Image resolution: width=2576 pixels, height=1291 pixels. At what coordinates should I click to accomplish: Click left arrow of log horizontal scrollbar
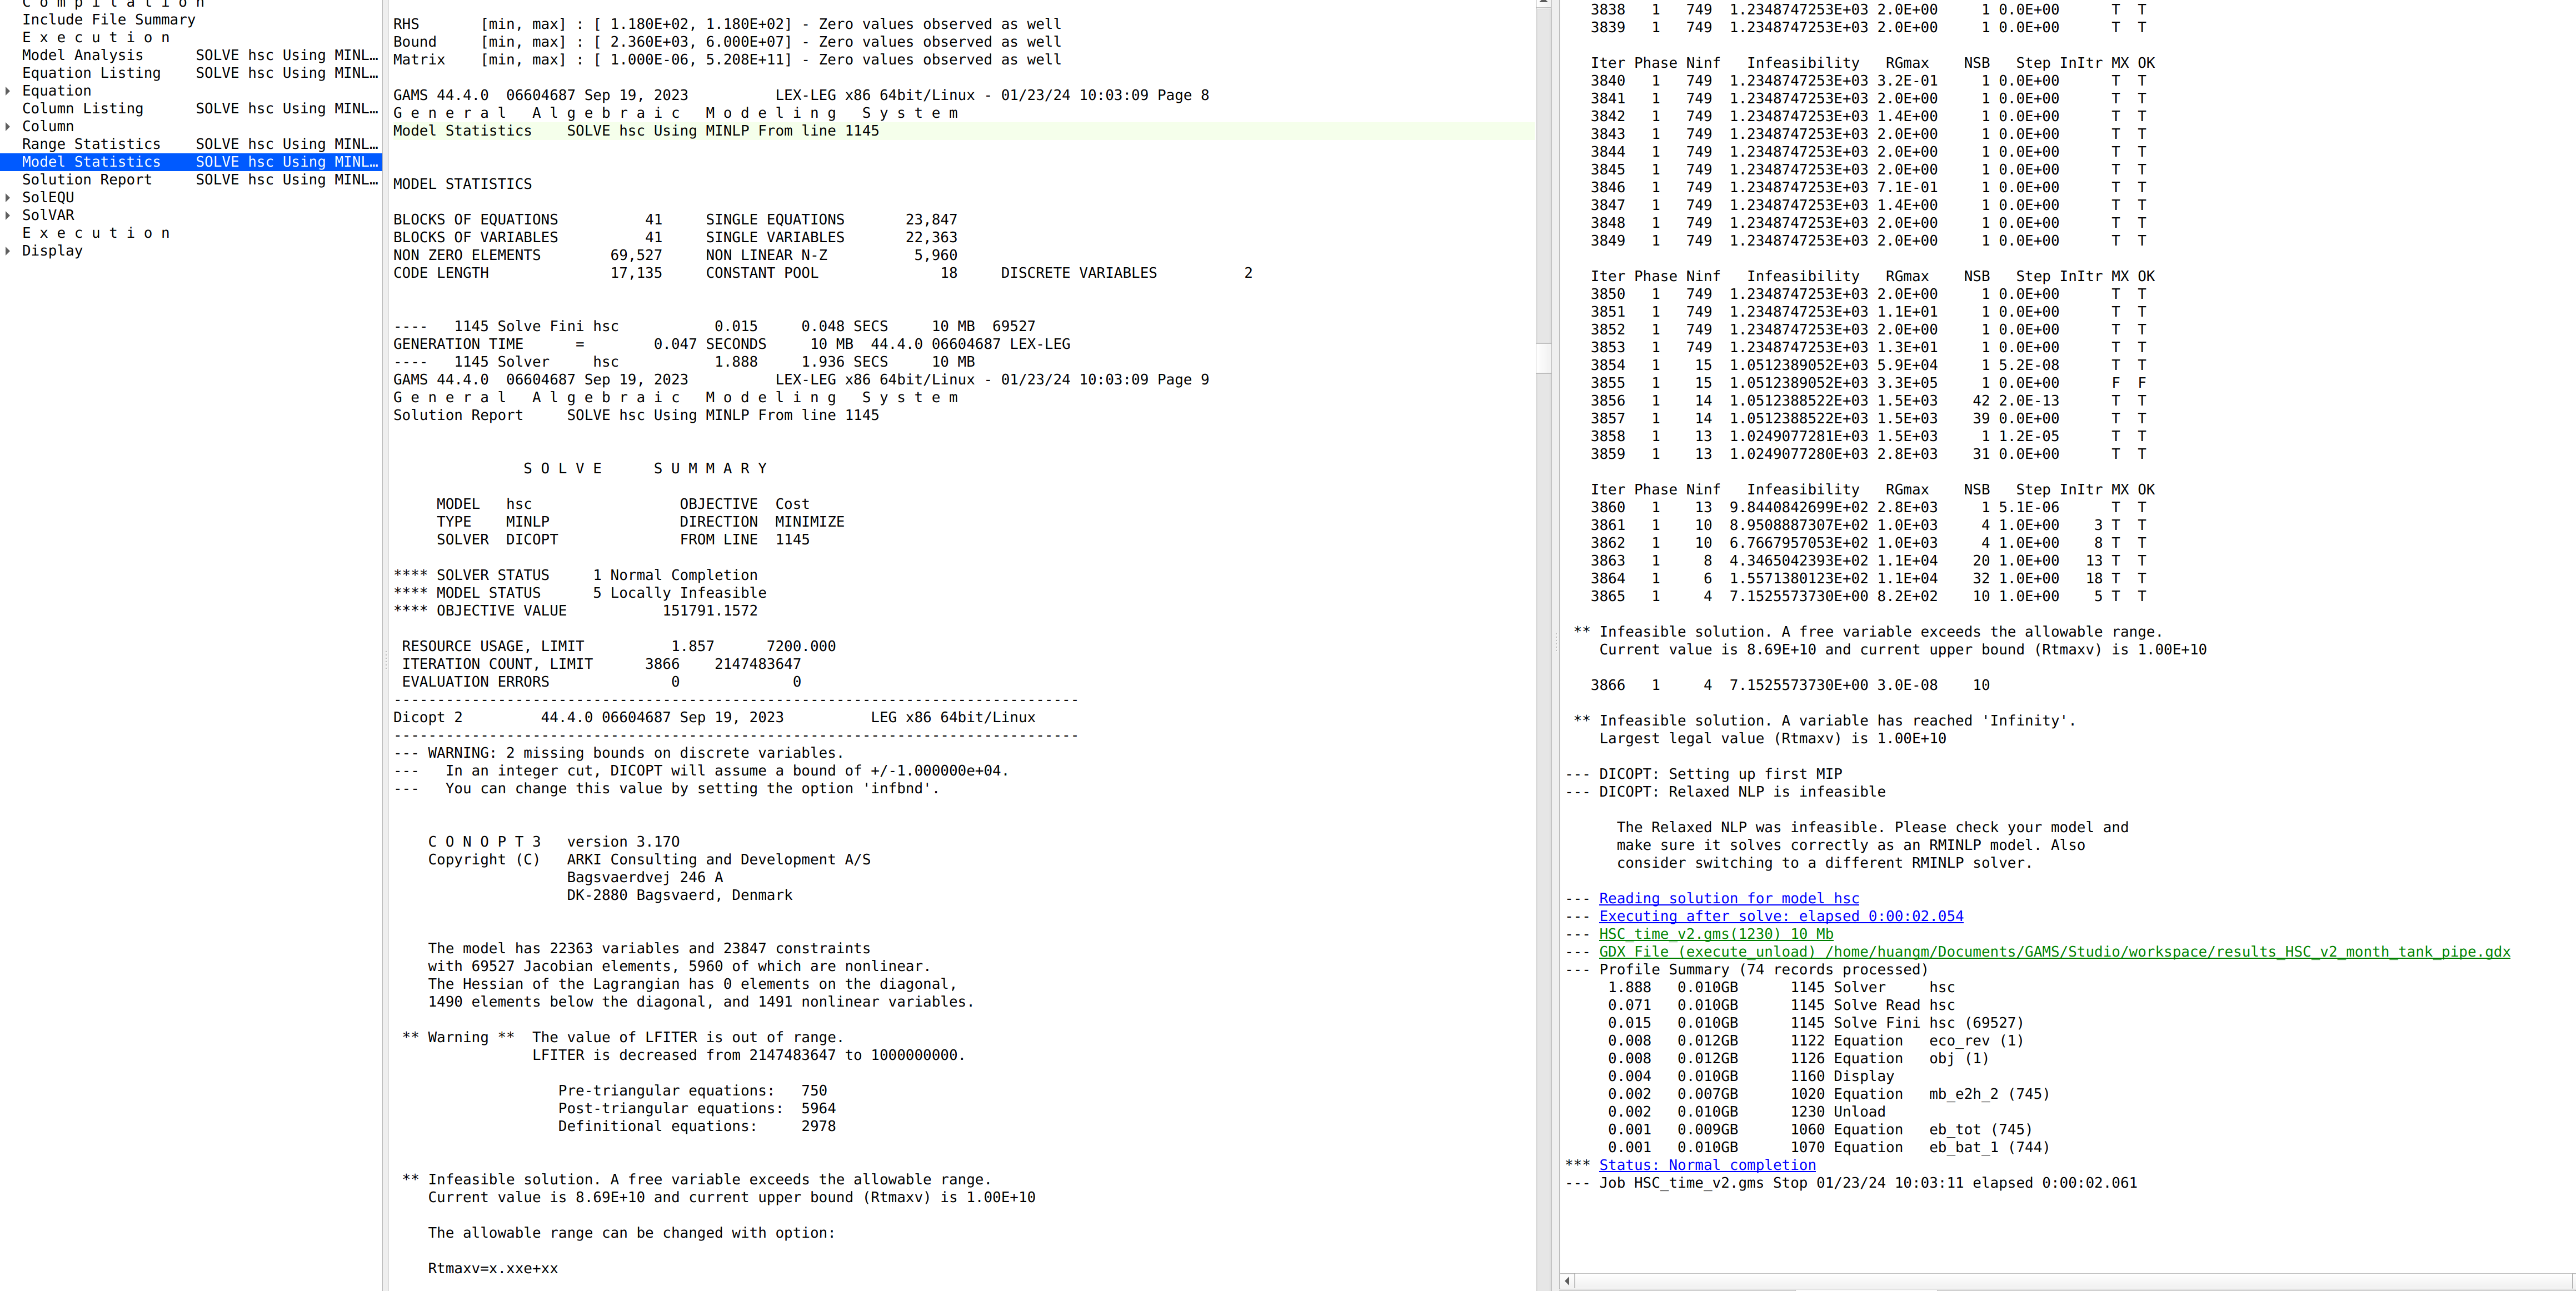(x=1567, y=1281)
